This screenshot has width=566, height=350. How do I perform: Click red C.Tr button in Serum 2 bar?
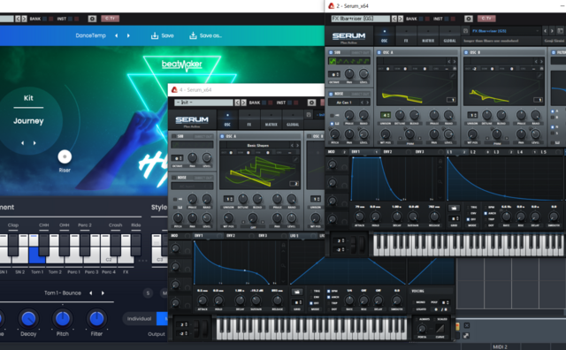tap(486, 19)
